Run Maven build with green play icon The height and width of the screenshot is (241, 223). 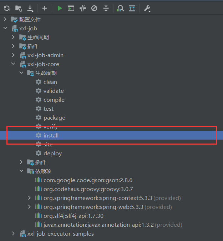tap(60, 8)
